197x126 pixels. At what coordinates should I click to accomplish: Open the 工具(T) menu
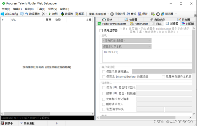(x=41, y=9)
